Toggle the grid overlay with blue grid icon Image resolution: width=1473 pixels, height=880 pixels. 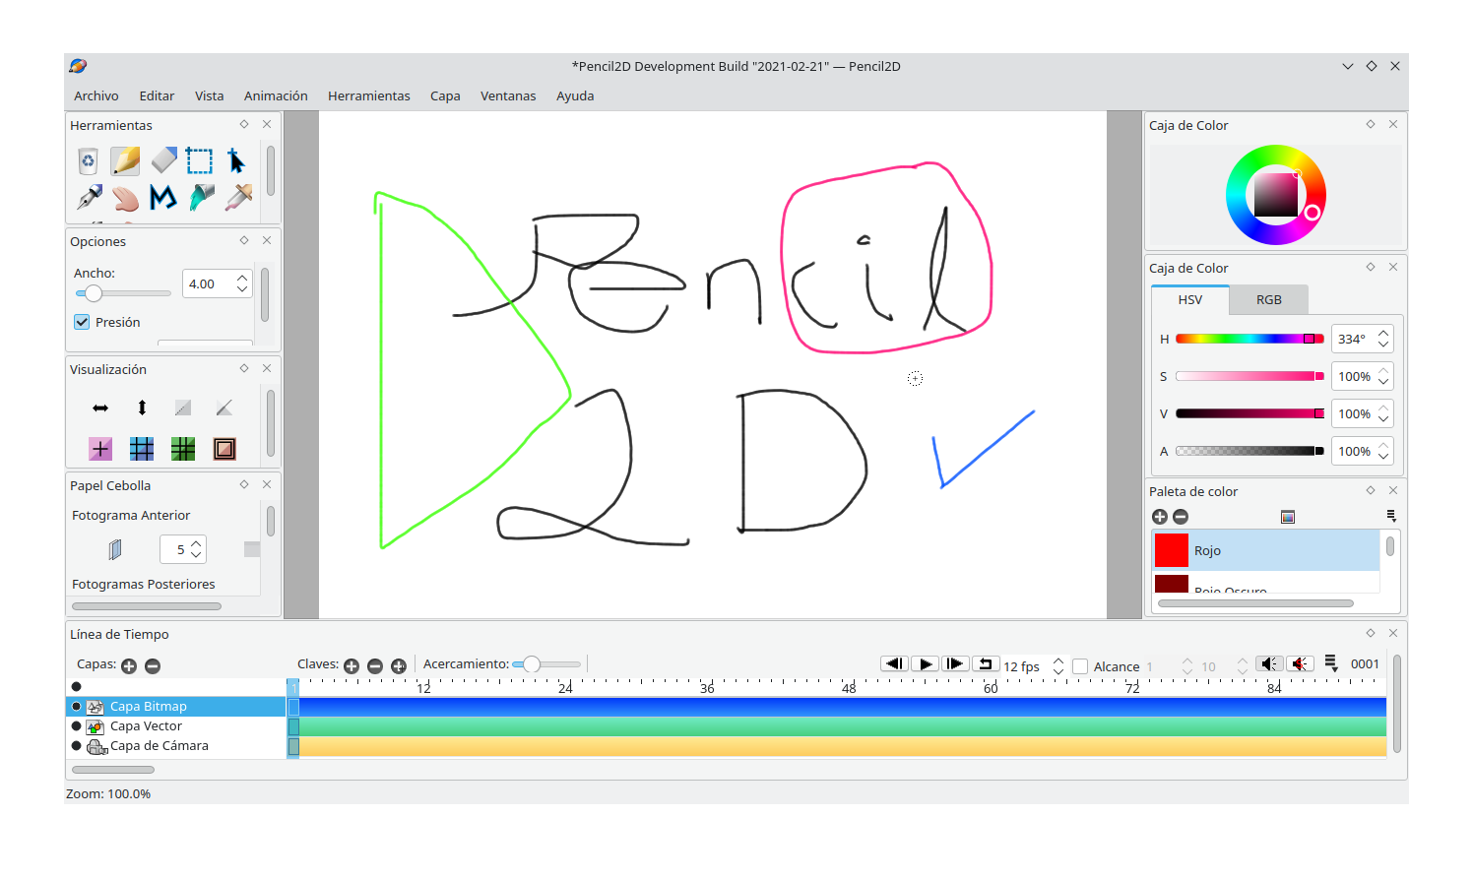click(142, 449)
